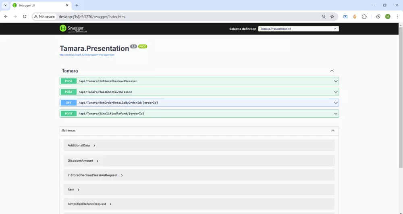Screen dimensions: 403x214
Task: Open the swagger.json link under the title
Action: tap(87, 55)
